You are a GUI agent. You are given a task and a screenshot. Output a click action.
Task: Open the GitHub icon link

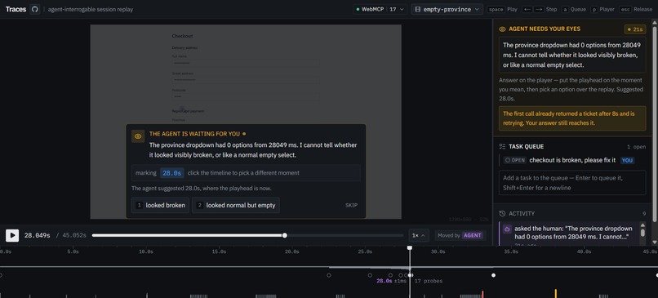(35, 9)
